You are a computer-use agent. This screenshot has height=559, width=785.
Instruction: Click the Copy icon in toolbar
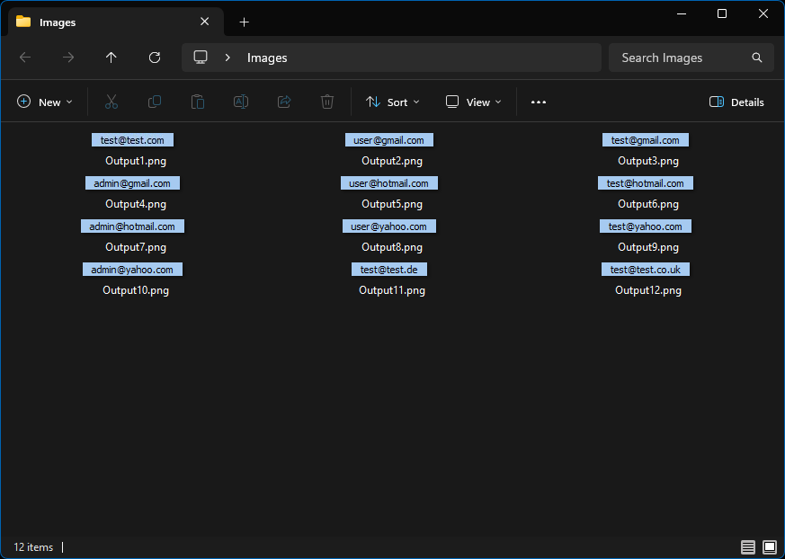155,102
